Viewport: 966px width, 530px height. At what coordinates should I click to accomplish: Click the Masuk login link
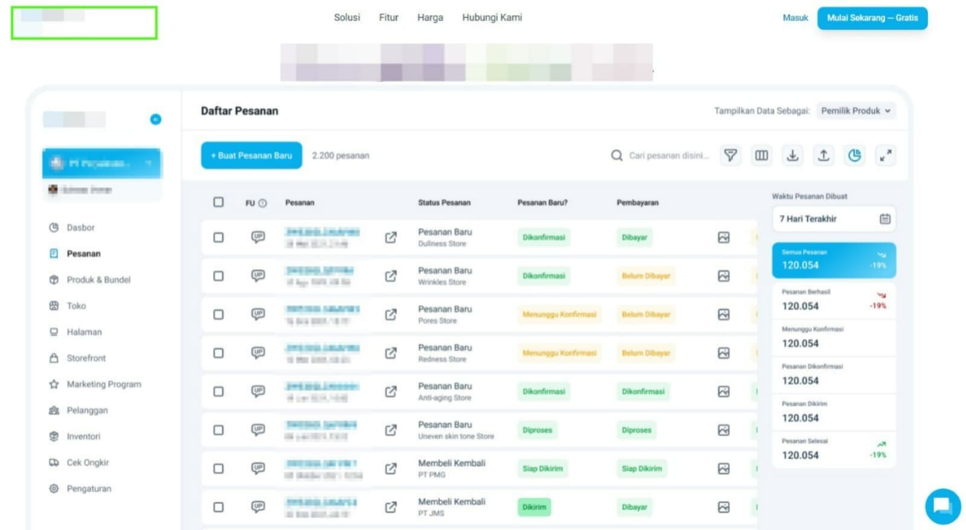point(795,18)
